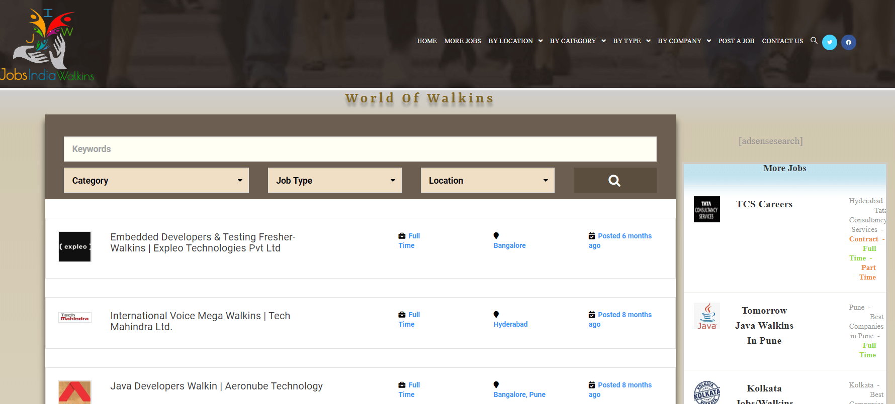895x404 pixels.
Task: Open the Location dropdown
Action: tap(488, 180)
